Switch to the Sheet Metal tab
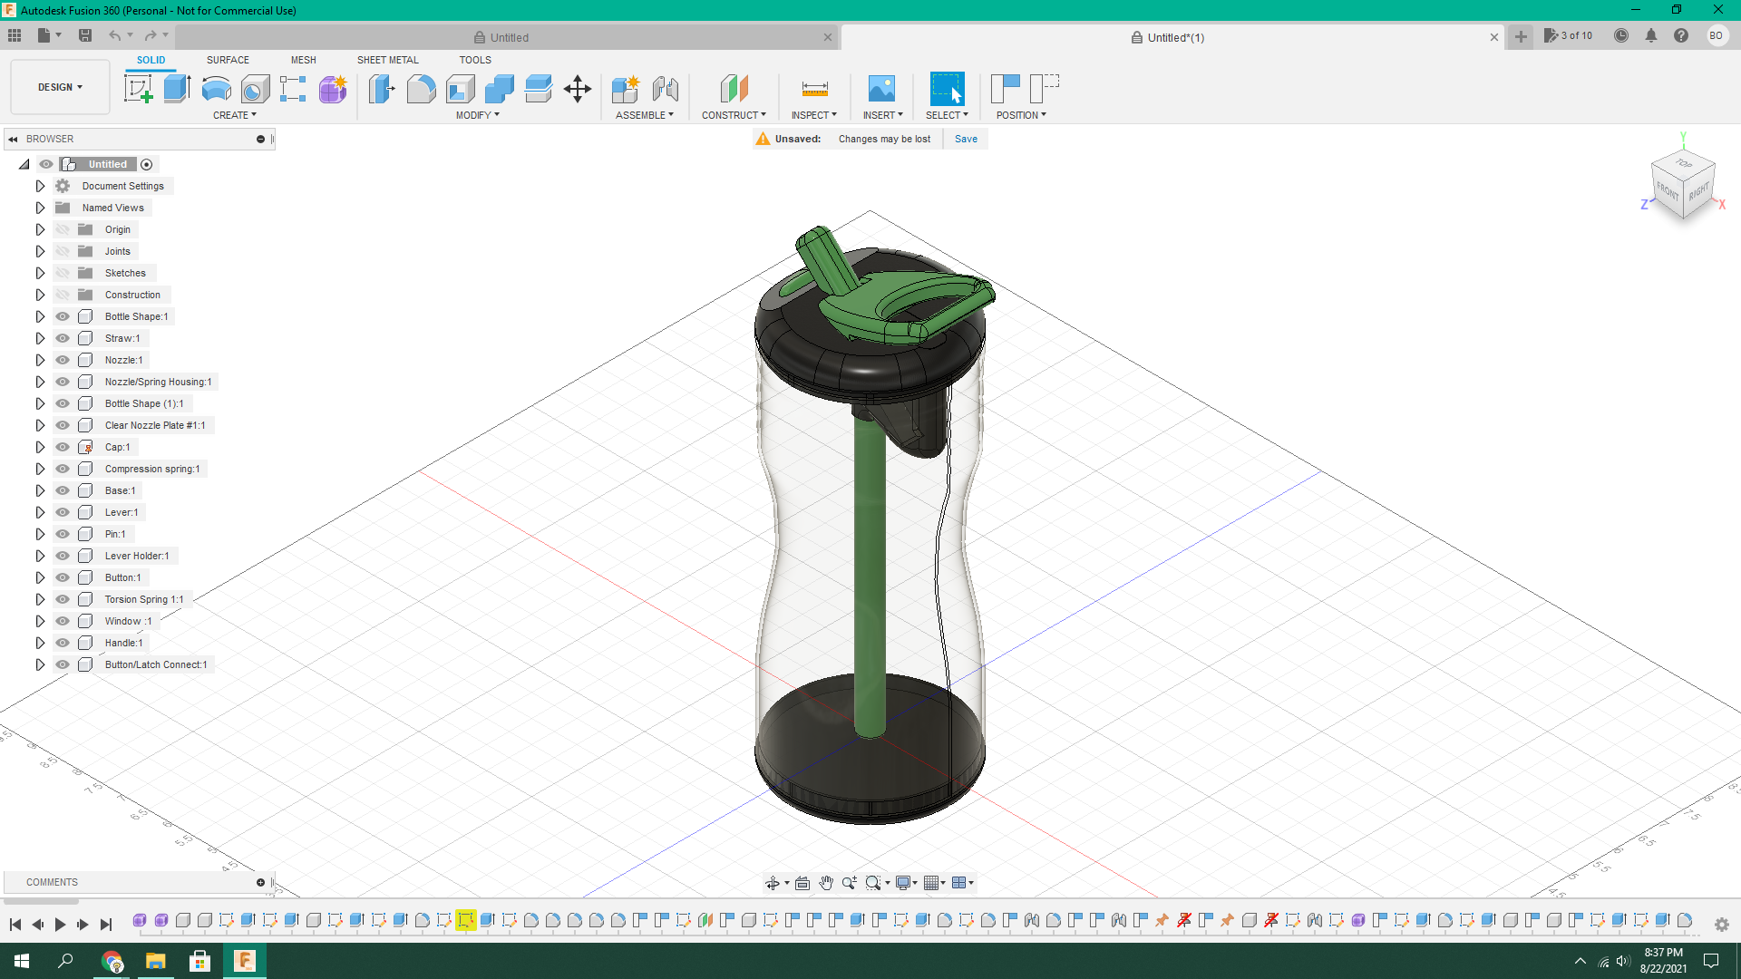The image size is (1741, 979). coord(387,60)
